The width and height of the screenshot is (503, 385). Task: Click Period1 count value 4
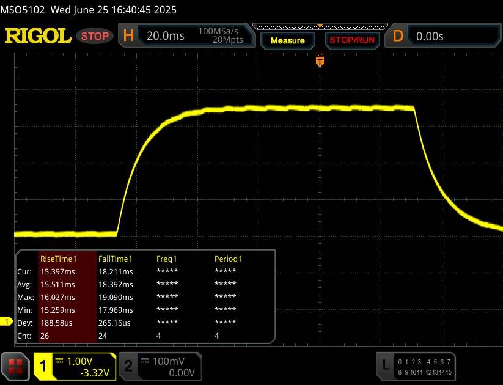point(216,335)
